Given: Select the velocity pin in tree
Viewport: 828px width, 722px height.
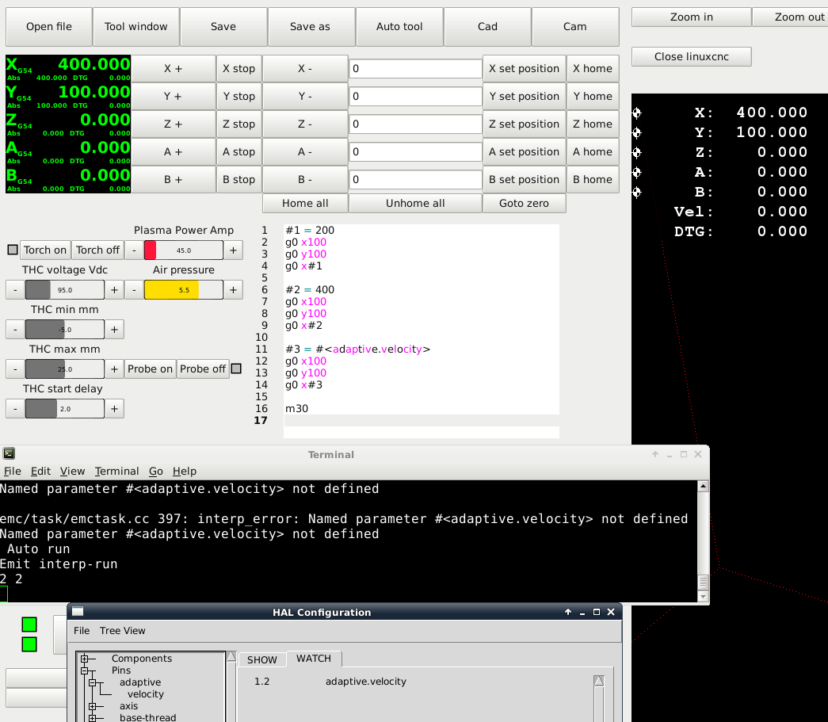Looking at the screenshot, I should 146,694.
